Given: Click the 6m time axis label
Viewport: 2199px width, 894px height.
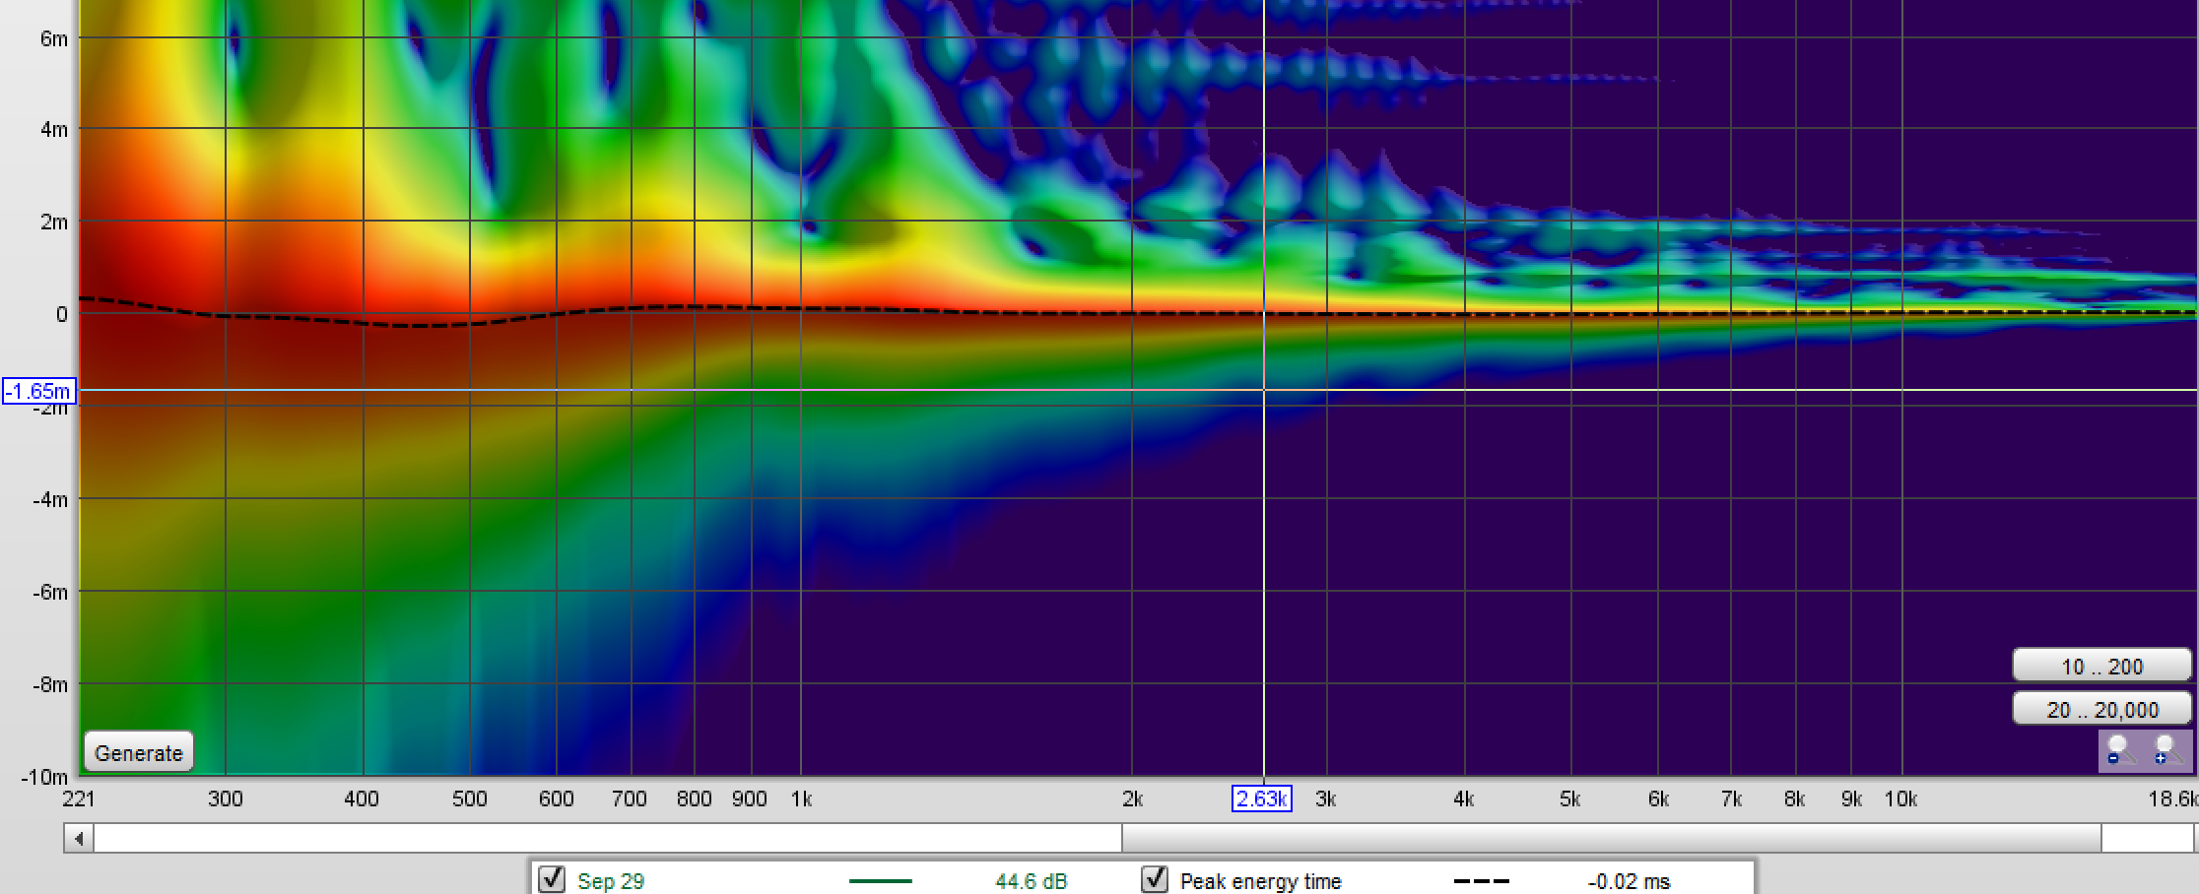Looking at the screenshot, I should click(x=53, y=38).
